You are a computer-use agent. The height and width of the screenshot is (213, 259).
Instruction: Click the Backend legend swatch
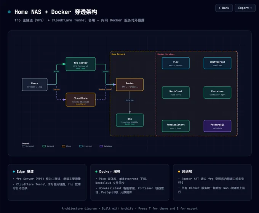click(44, 146)
